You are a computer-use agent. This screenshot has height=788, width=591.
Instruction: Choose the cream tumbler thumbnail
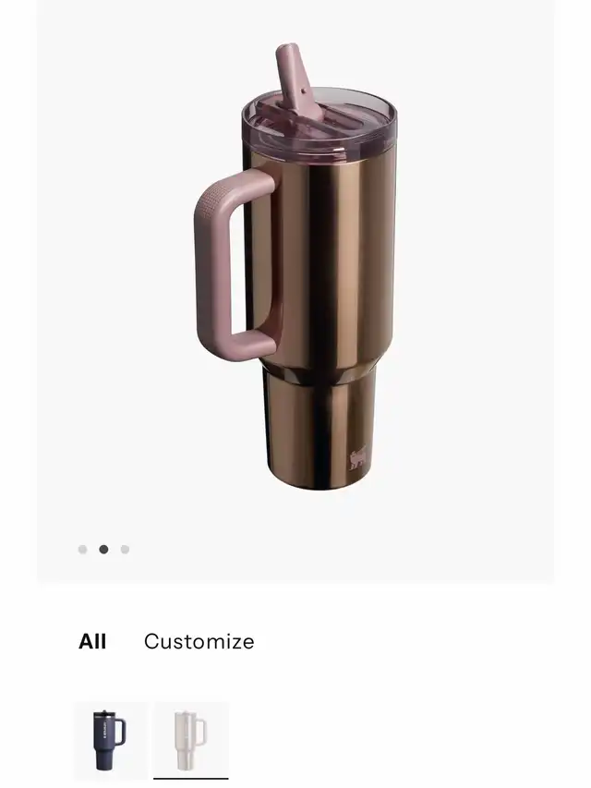[x=191, y=740]
